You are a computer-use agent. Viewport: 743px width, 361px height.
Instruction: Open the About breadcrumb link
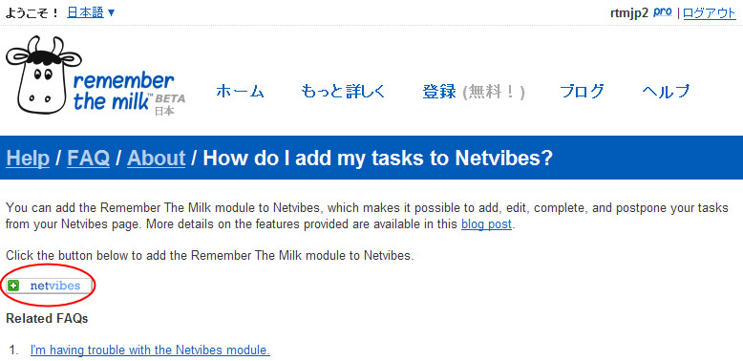[x=156, y=159]
